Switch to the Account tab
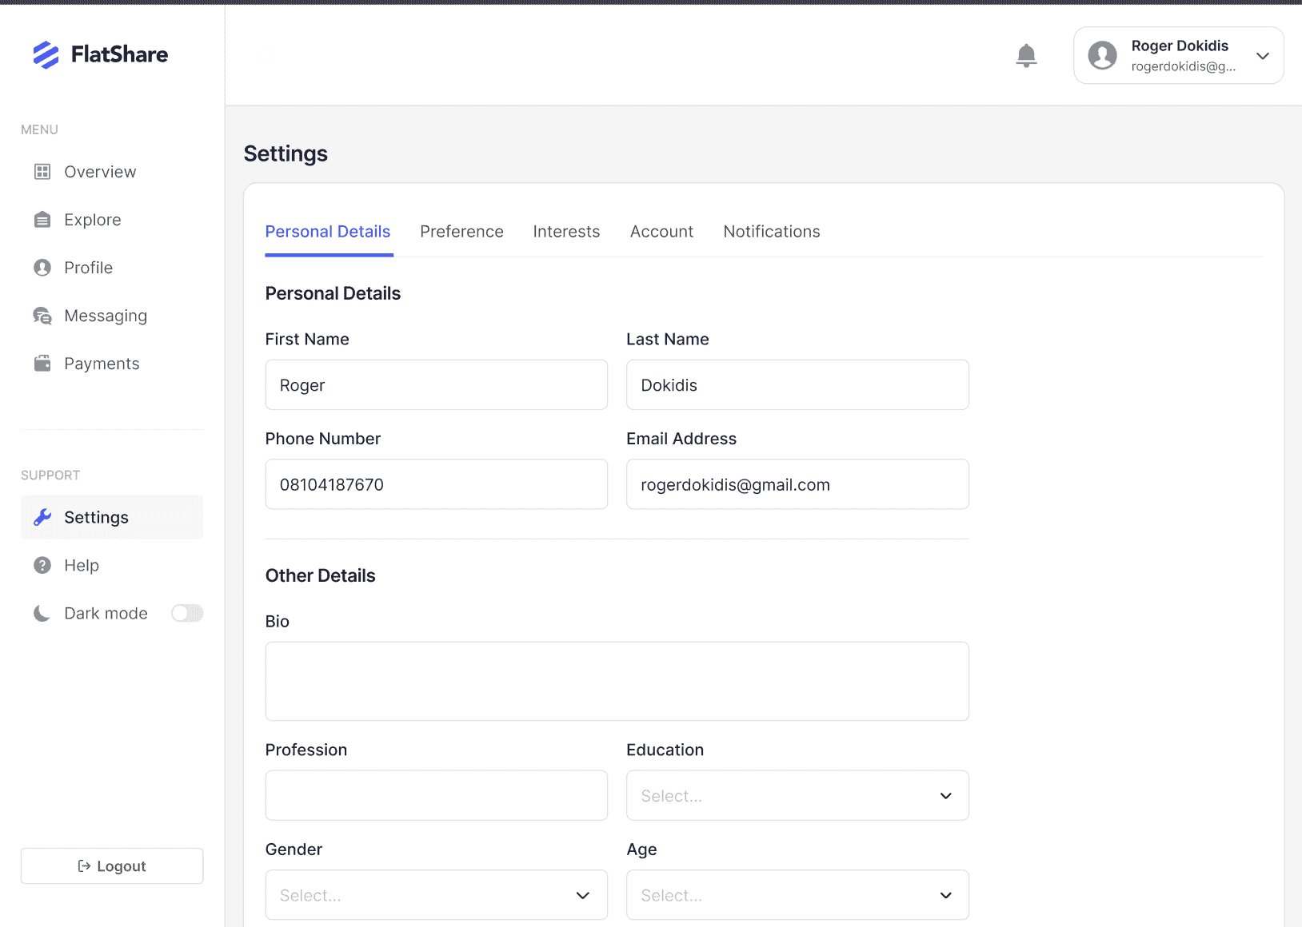 (x=661, y=232)
